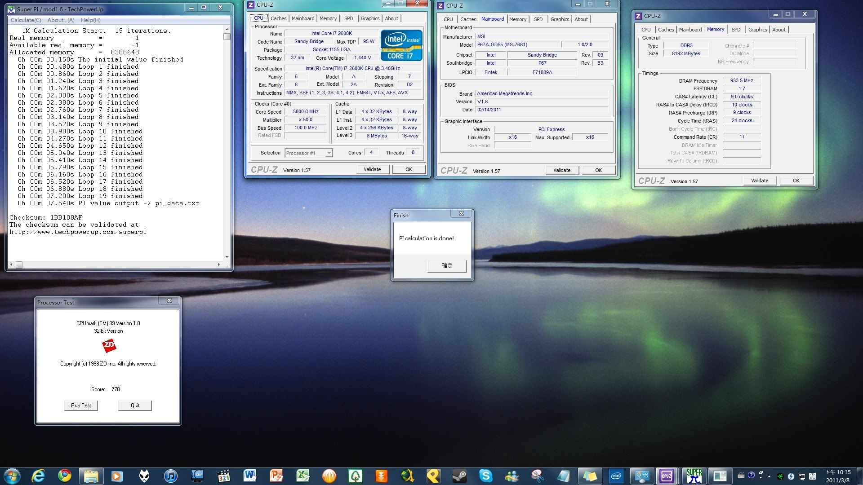Open the orange download arrow app icon

click(x=382, y=476)
